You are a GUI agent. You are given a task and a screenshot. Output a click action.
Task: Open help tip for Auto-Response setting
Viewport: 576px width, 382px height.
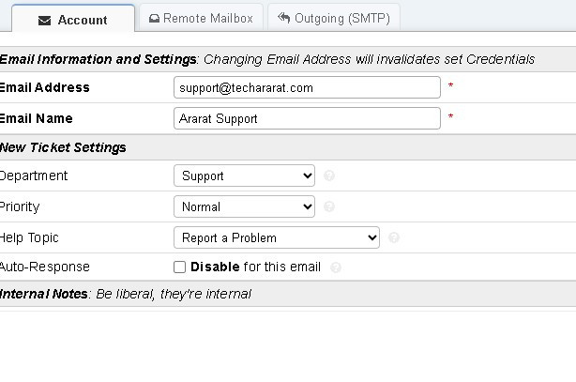336,267
